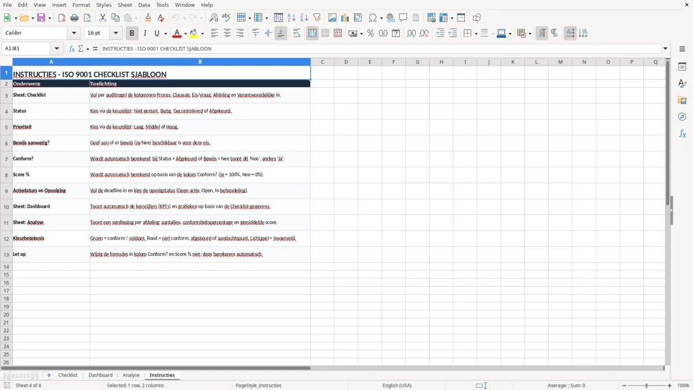The height and width of the screenshot is (390, 693).
Task: Format the cell as percent
Action: pos(370,34)
